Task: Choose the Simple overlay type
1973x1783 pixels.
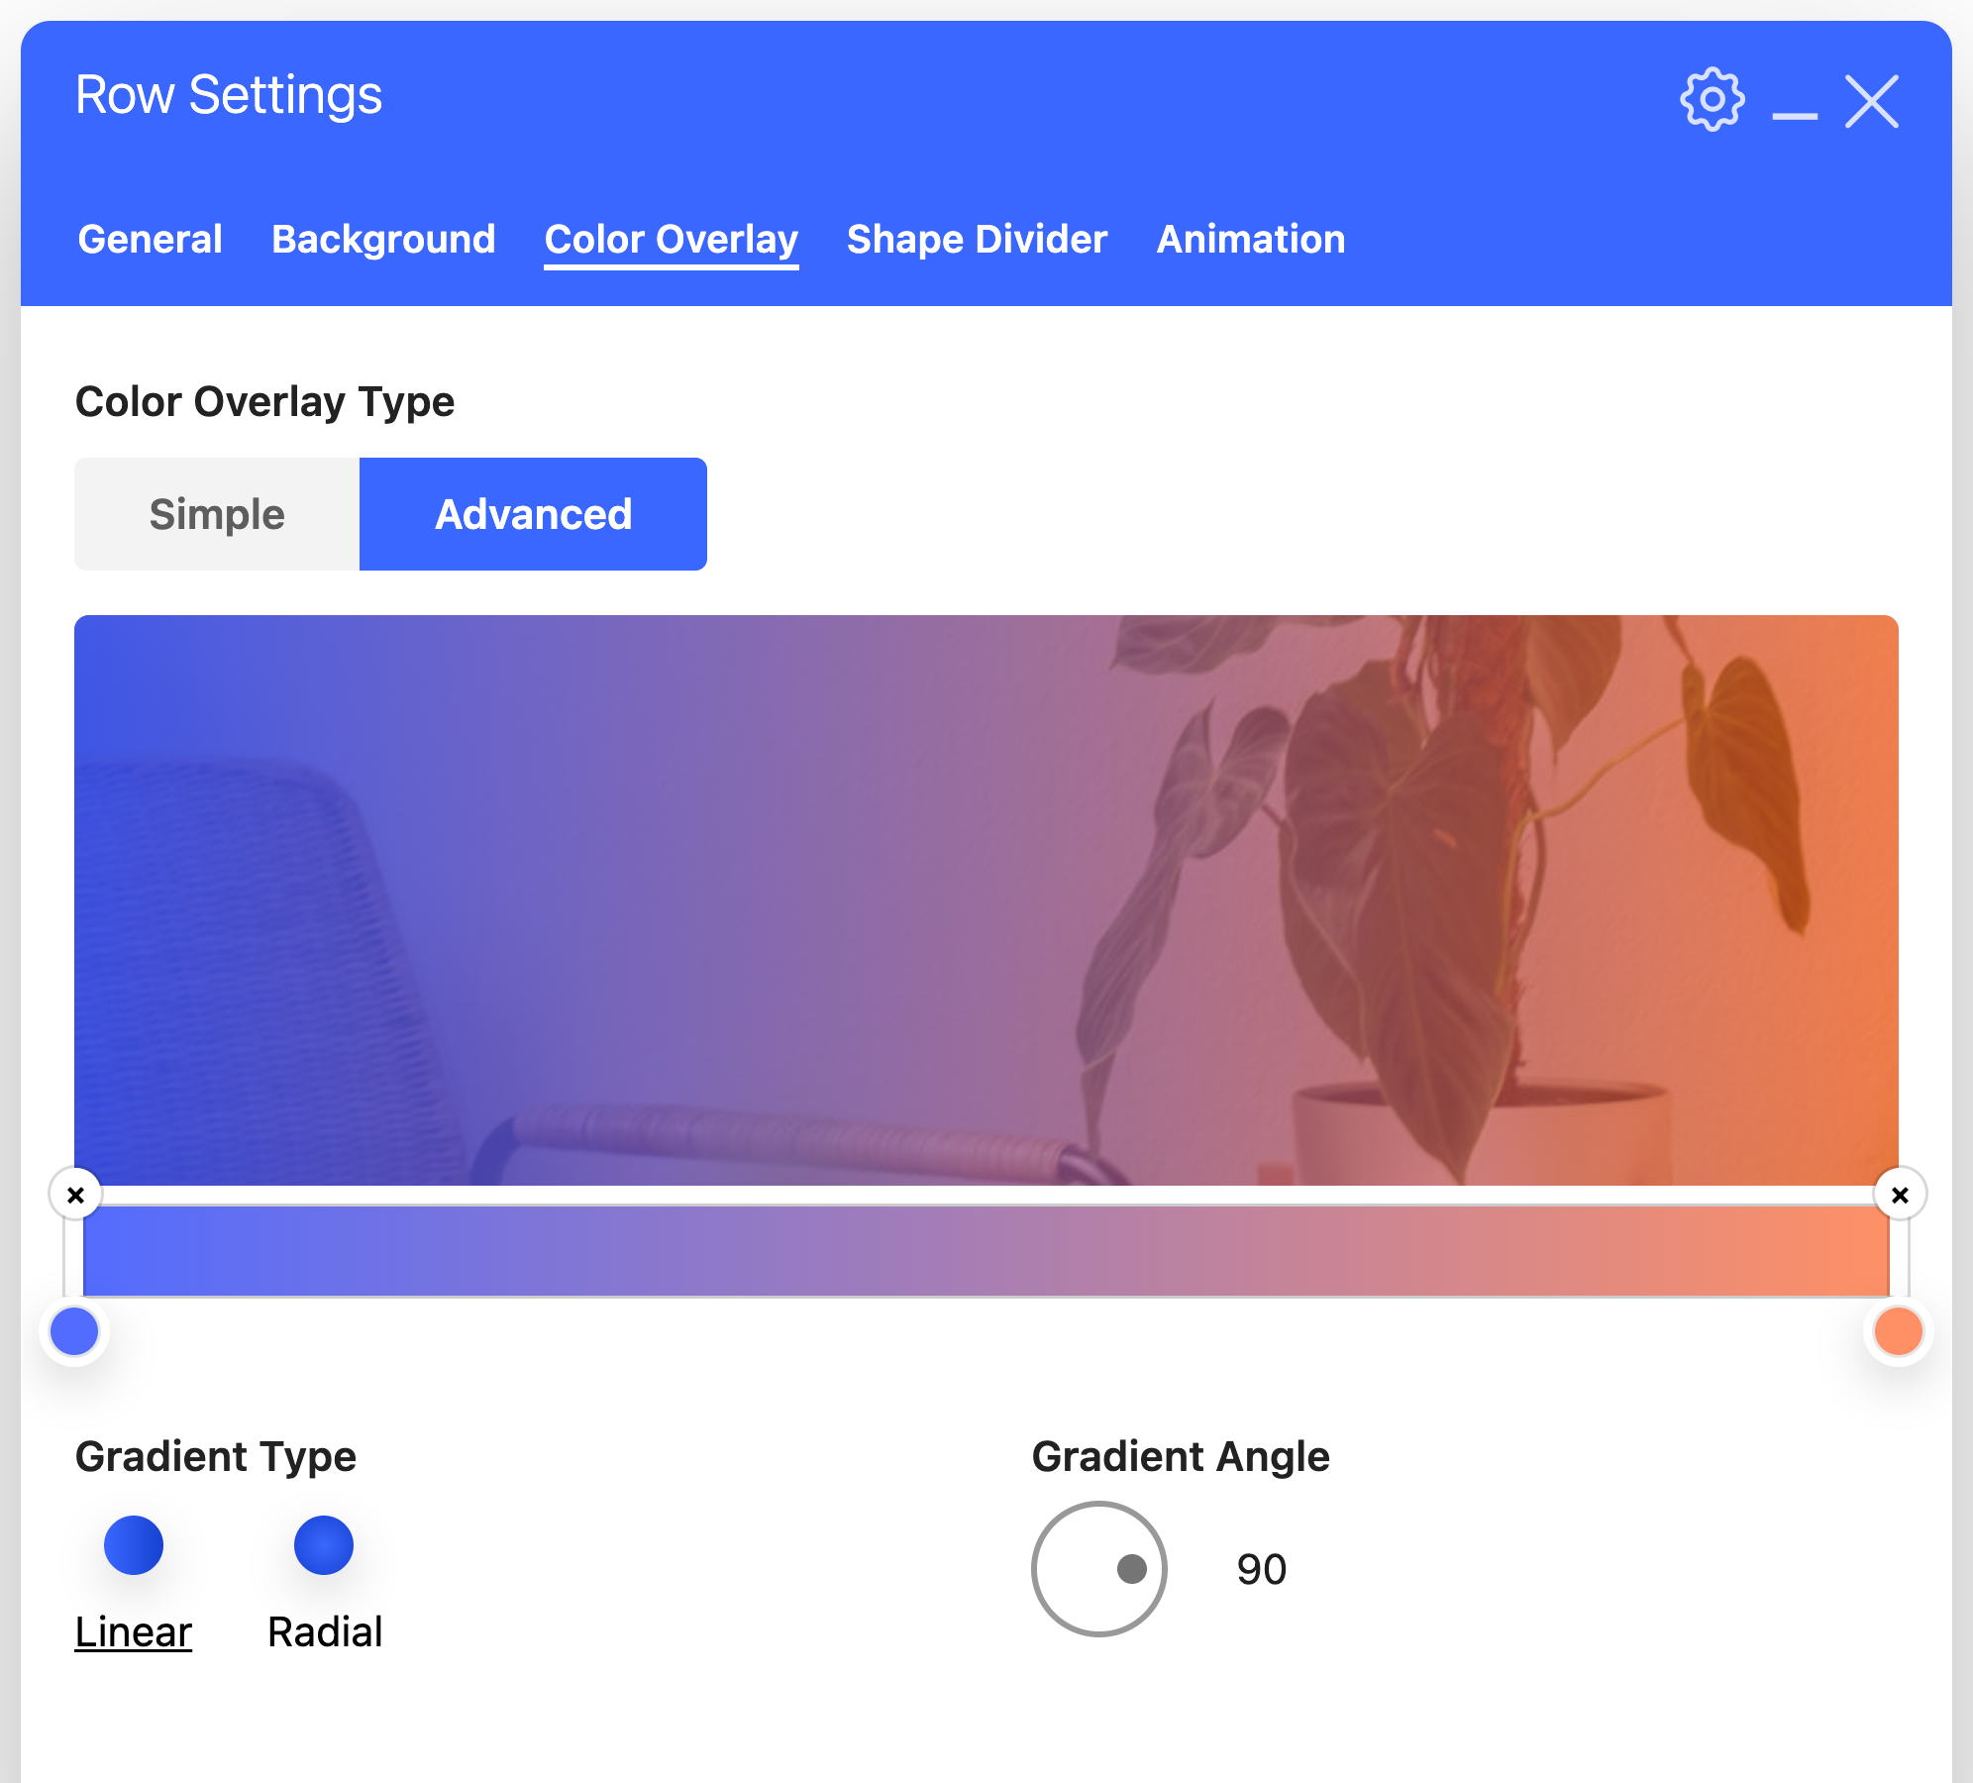Action: pyautogui.click(x=217, y=514)
